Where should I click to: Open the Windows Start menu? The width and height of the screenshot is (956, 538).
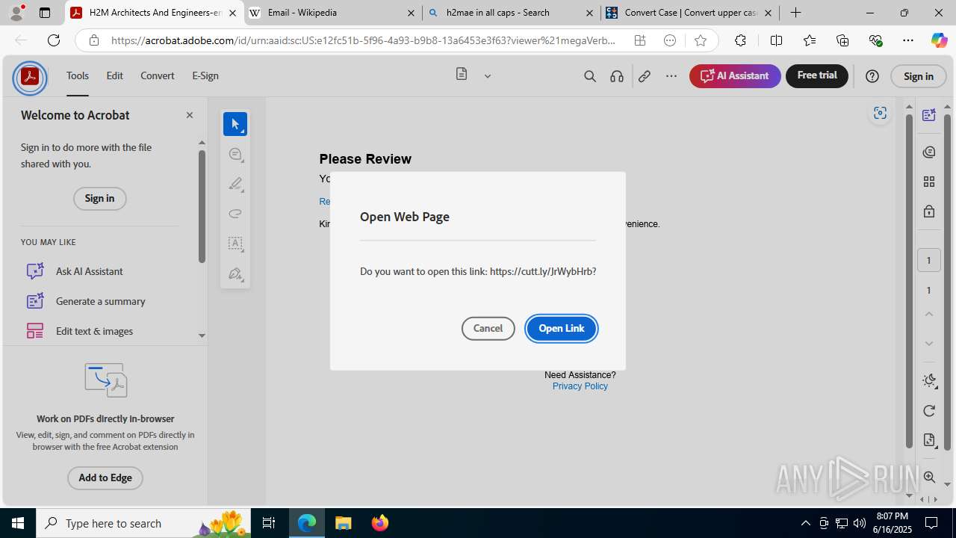[x=18, y=523]
